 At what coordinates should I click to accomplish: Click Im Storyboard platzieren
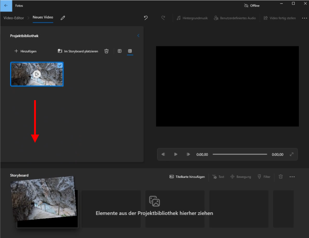pyautogui.click(x=77, y=51)
